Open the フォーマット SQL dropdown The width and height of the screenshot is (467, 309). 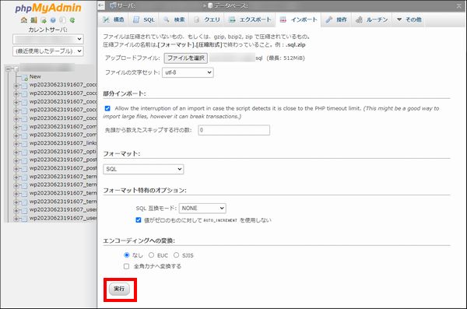(x=143, y=169)
